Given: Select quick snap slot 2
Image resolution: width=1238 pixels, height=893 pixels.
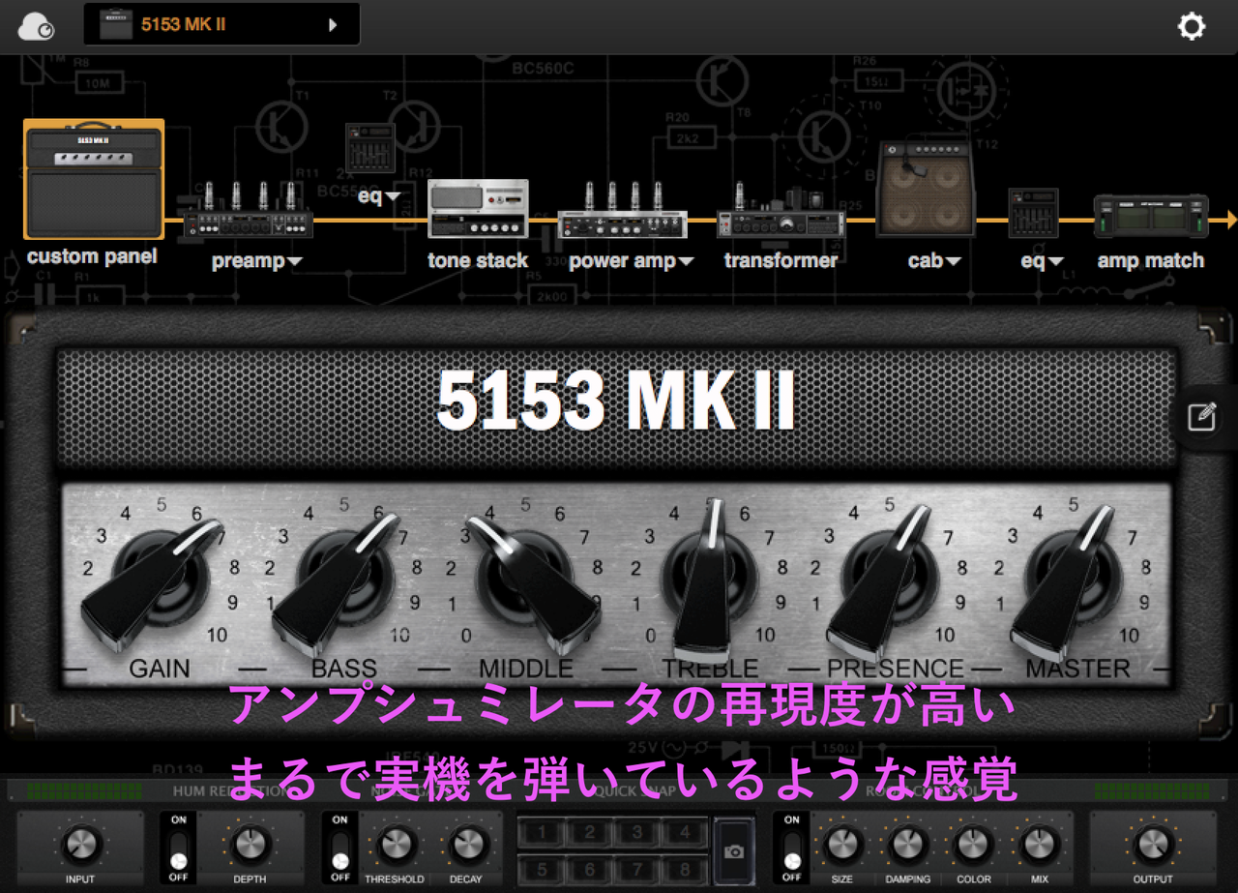Looking at the screenshot, I should click(x=591, y=832).
